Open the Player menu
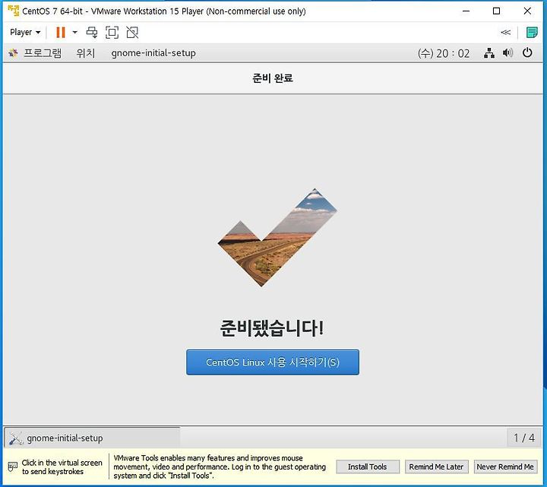Screen dimensions: 547x487 (x=25, y=33)
